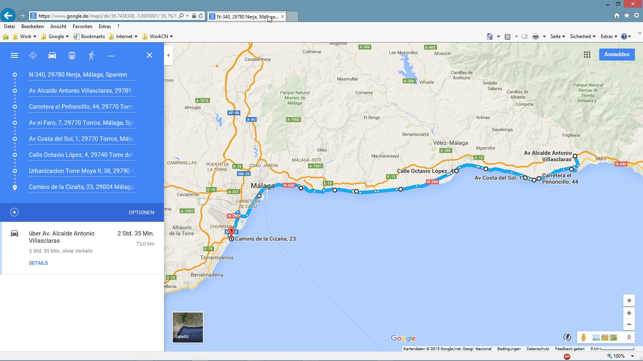Open more travel modes ellipsis

(x=111, y=56)
